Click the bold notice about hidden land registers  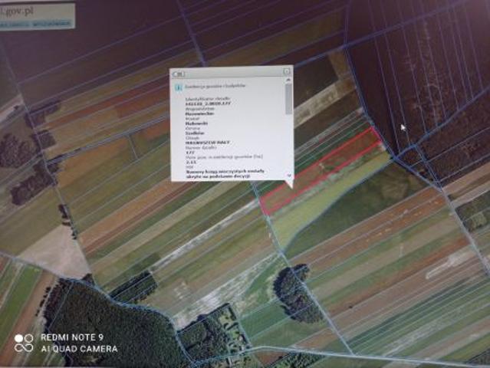pyautogui.click(x=225, y=174)
